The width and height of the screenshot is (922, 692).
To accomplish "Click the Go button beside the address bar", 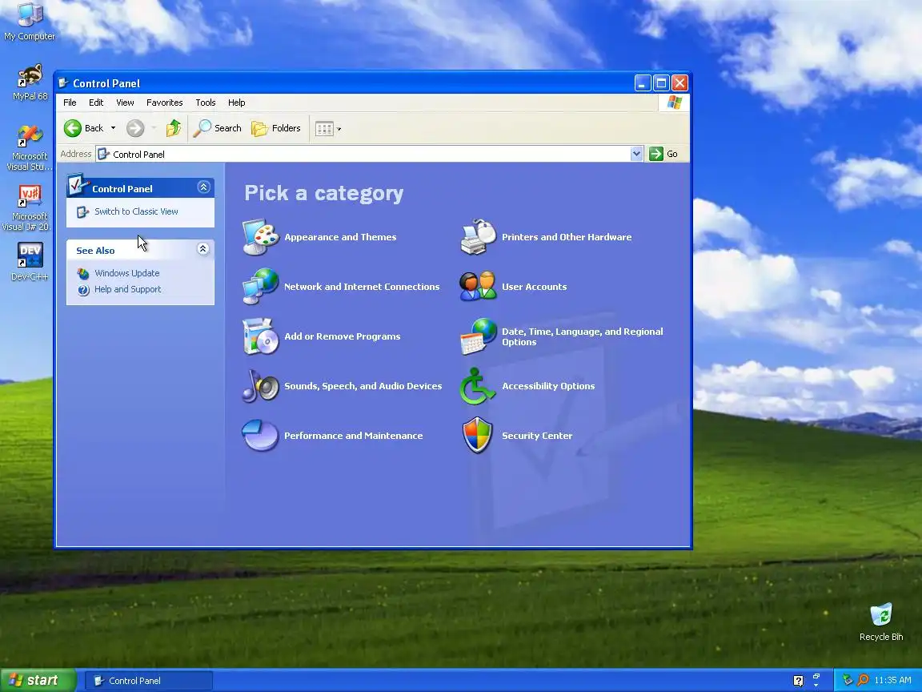I will click(663, 154).
